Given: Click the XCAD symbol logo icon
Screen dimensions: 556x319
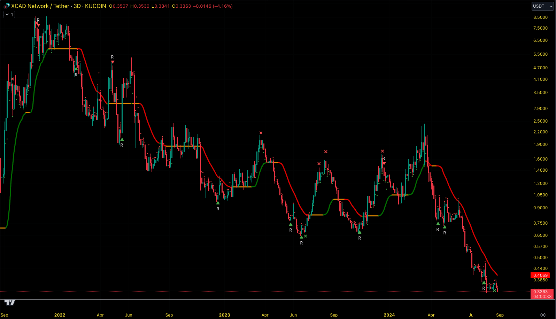Looking at the screenshot, I should [x=7, y=6].
